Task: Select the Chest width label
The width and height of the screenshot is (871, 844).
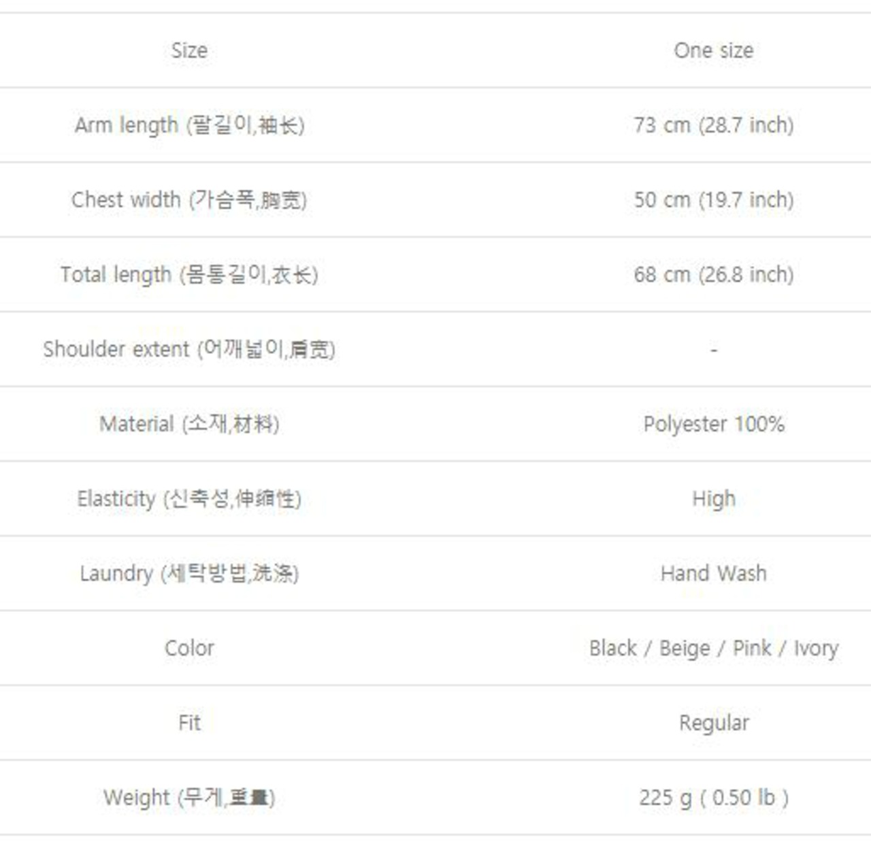Action: pos(189,200)
